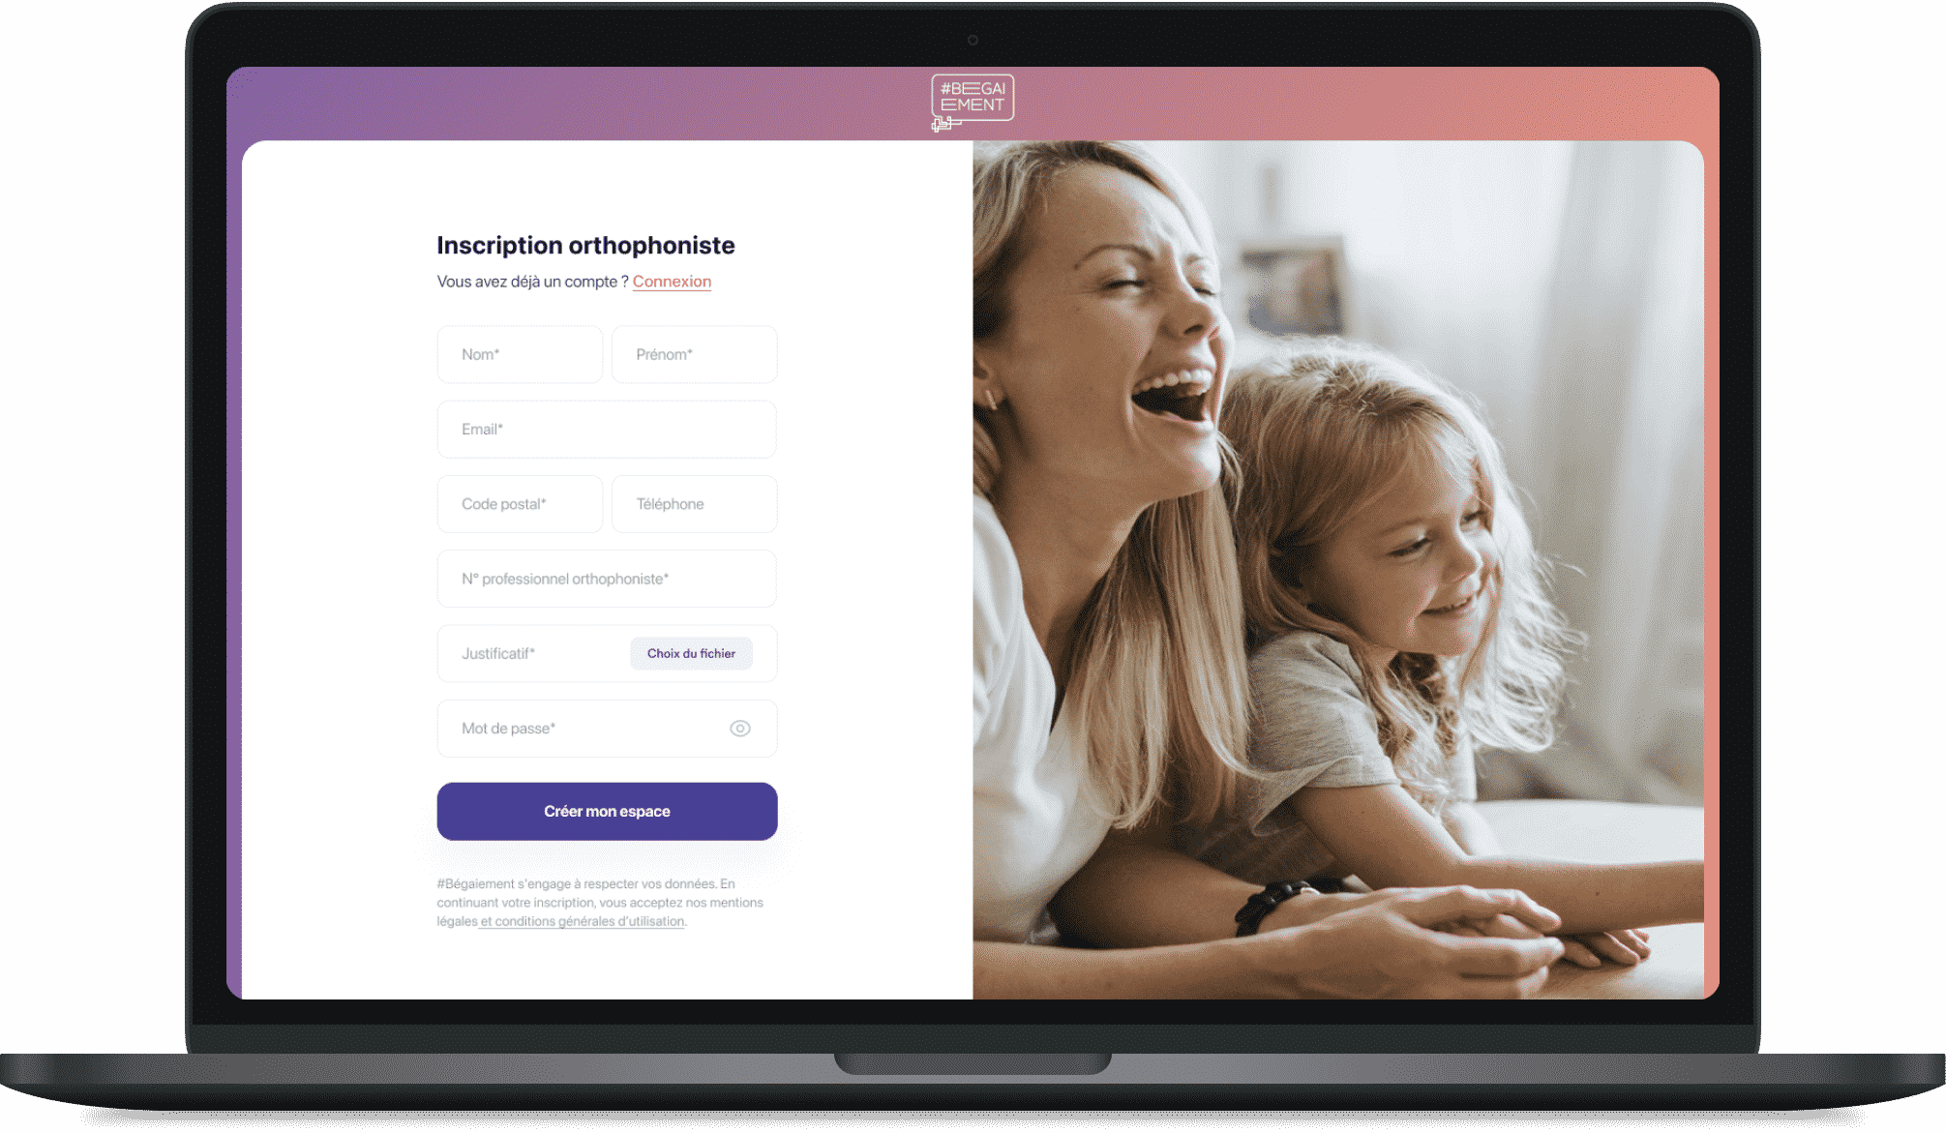Toggle password visibility in Mot de passe field
Screen dimensions: 1946x1133
coord(741,729)
